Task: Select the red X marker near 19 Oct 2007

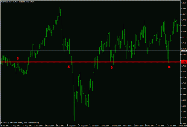Action: pos(112,68)
